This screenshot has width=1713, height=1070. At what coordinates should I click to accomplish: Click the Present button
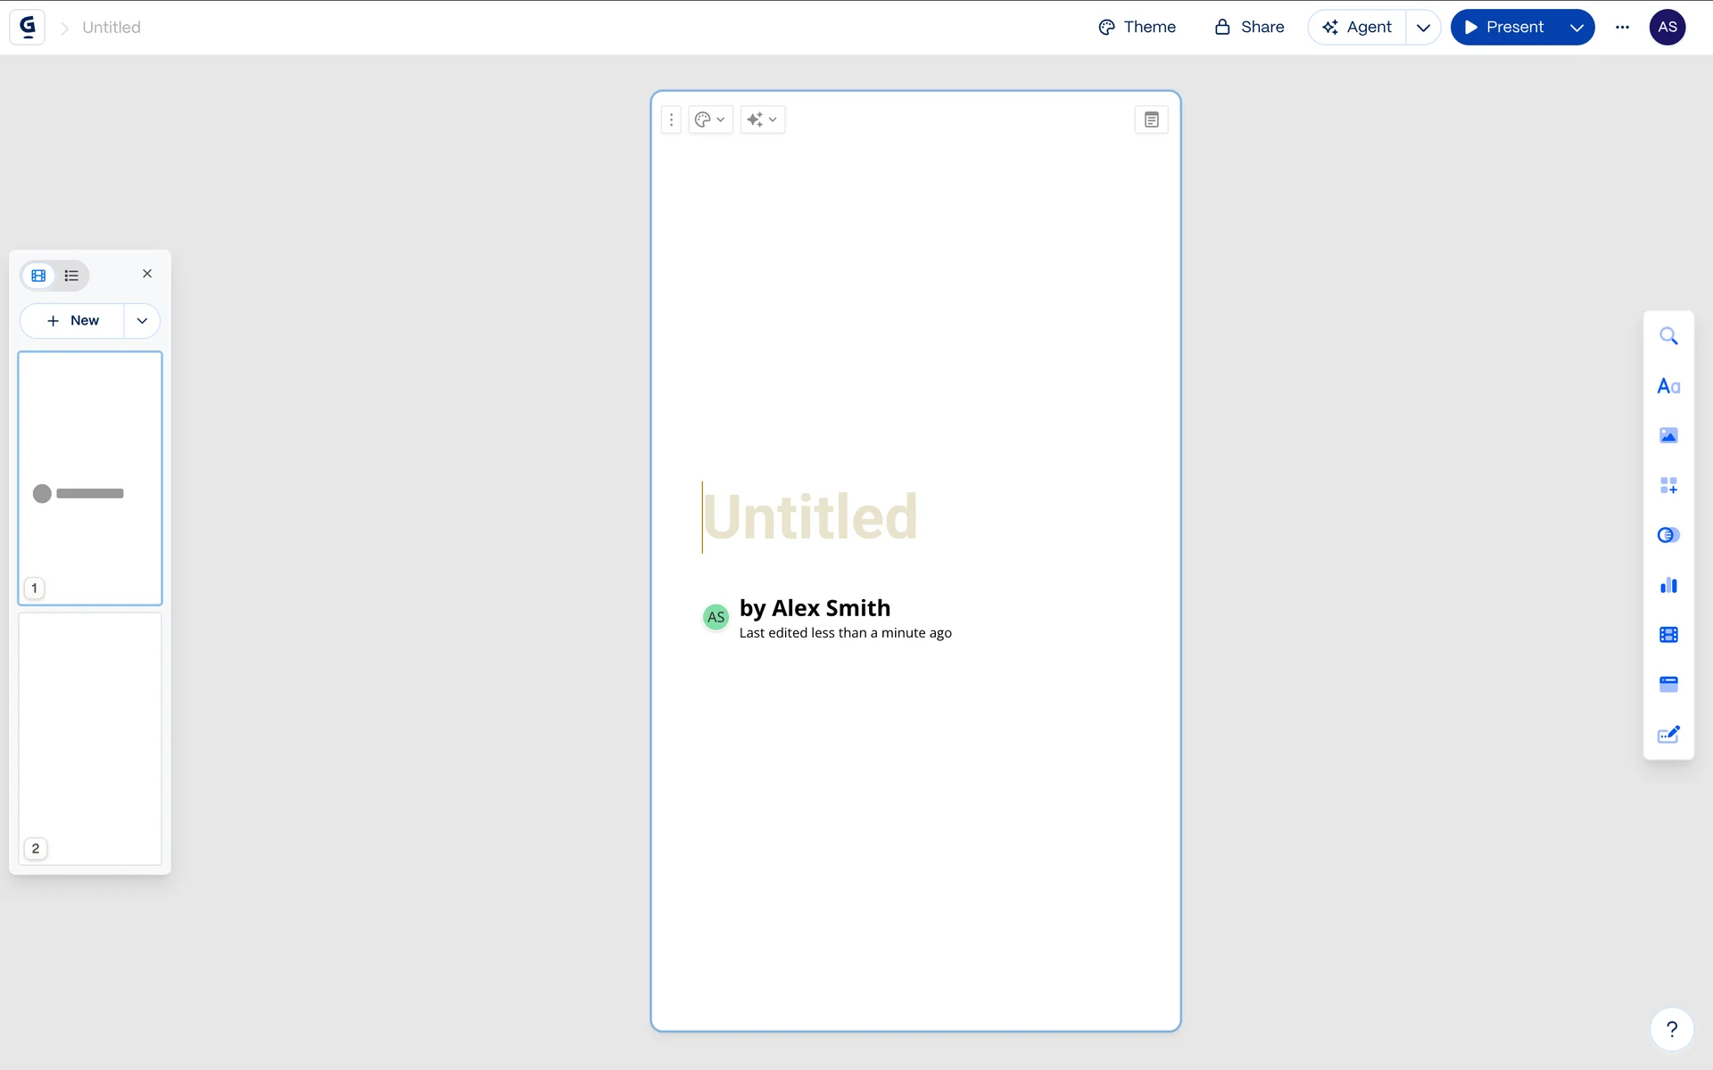(1504, 28)
